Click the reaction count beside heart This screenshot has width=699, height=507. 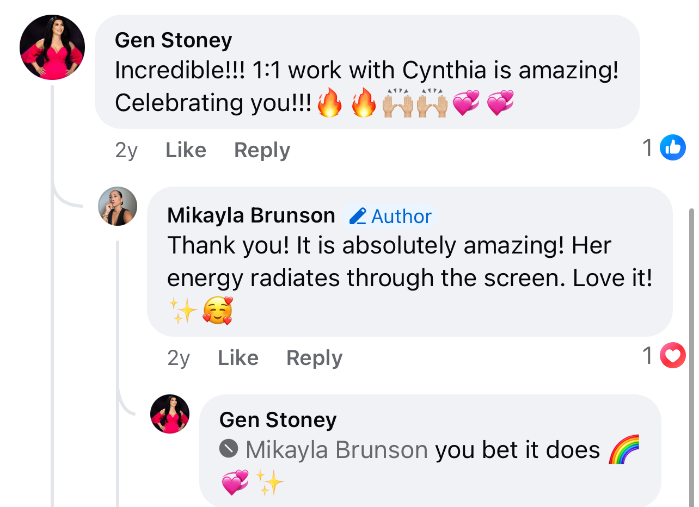647,355
